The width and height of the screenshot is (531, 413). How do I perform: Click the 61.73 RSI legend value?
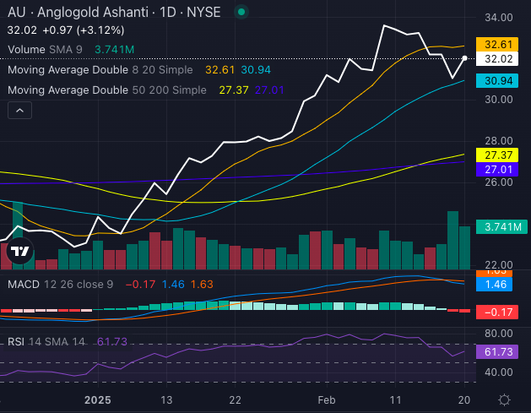tap(112, 341)
